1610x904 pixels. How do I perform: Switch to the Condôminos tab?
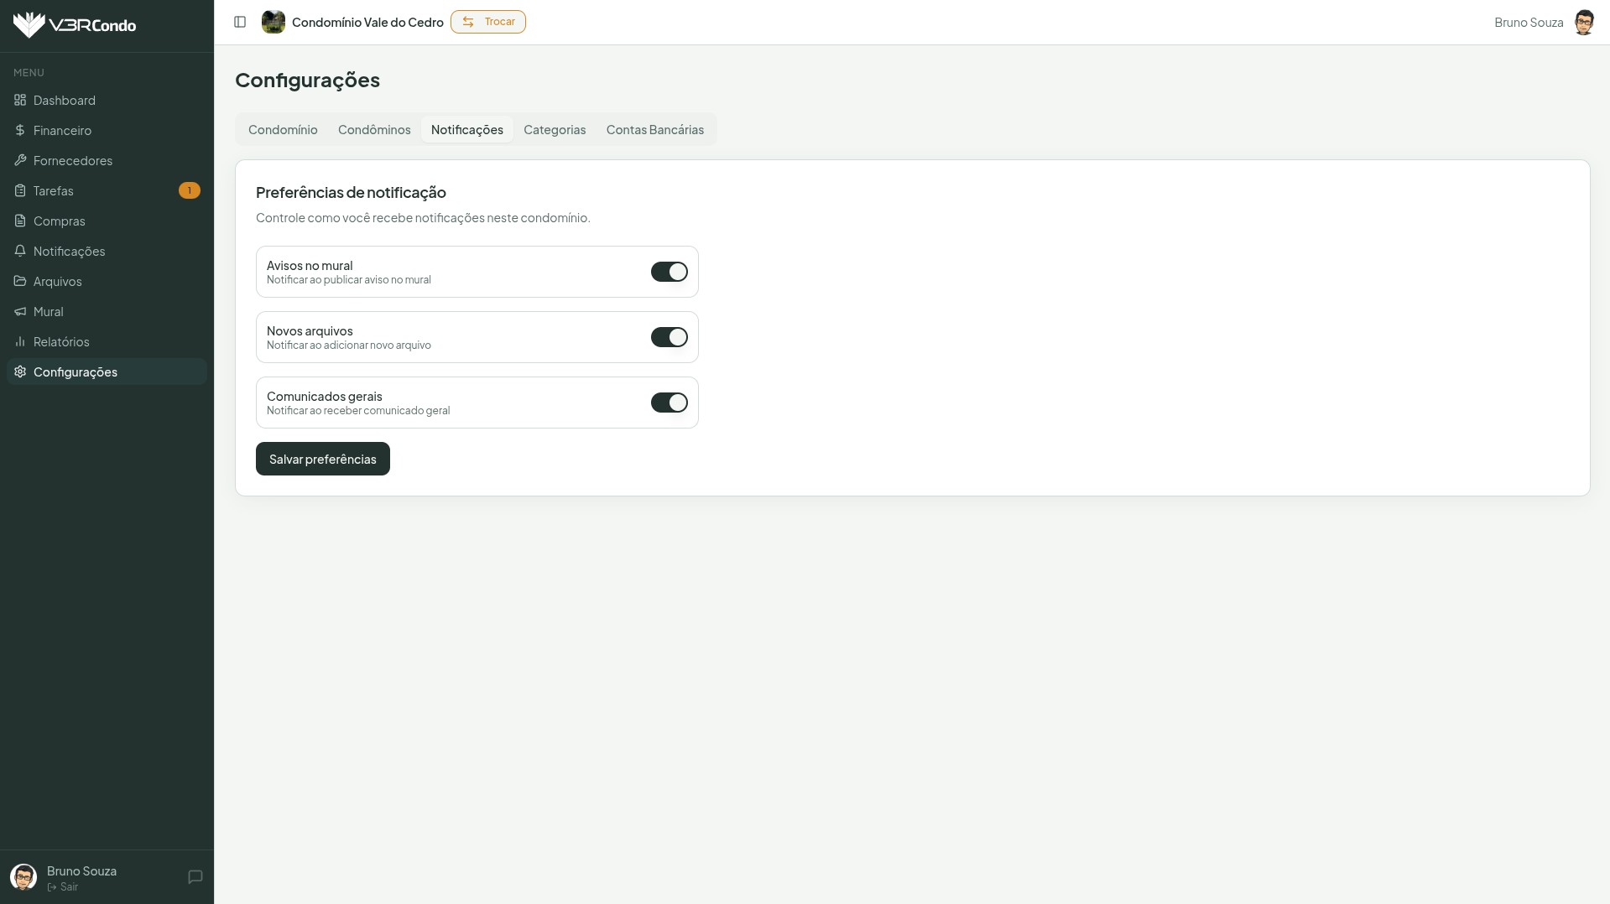[374, 129]
